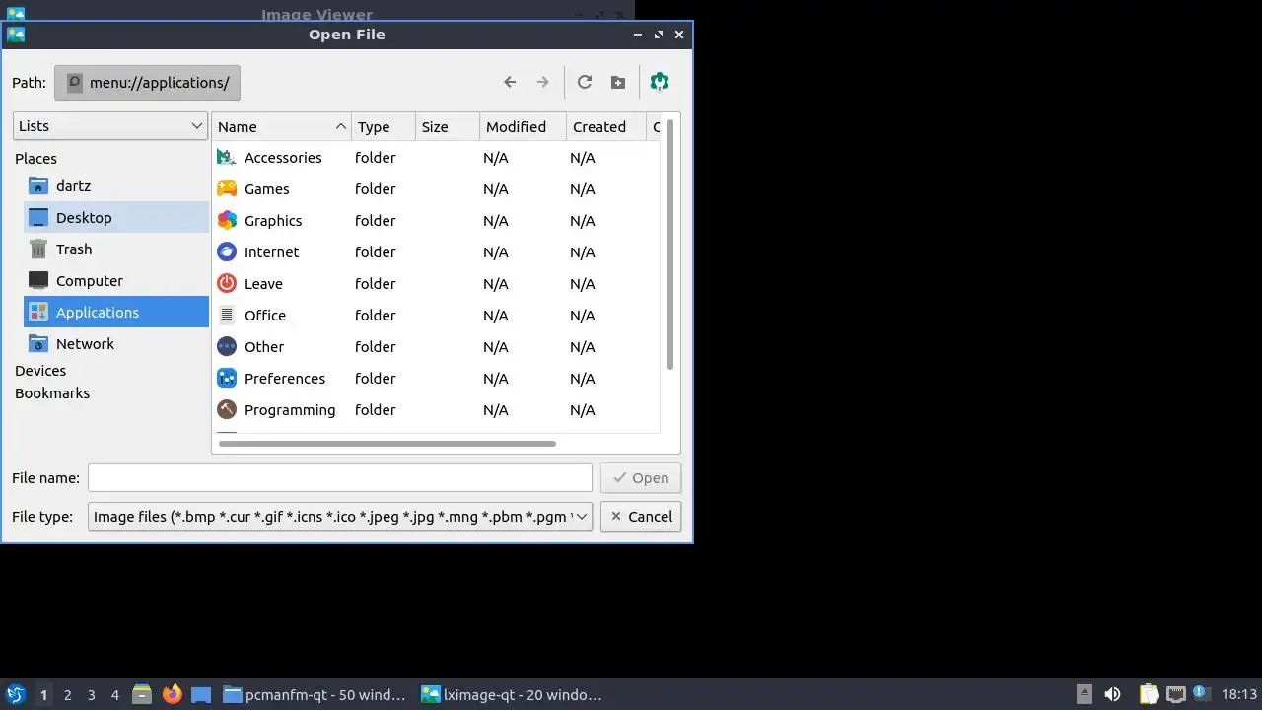
Task: Select the Internet row name
Action: pos(271,252)
